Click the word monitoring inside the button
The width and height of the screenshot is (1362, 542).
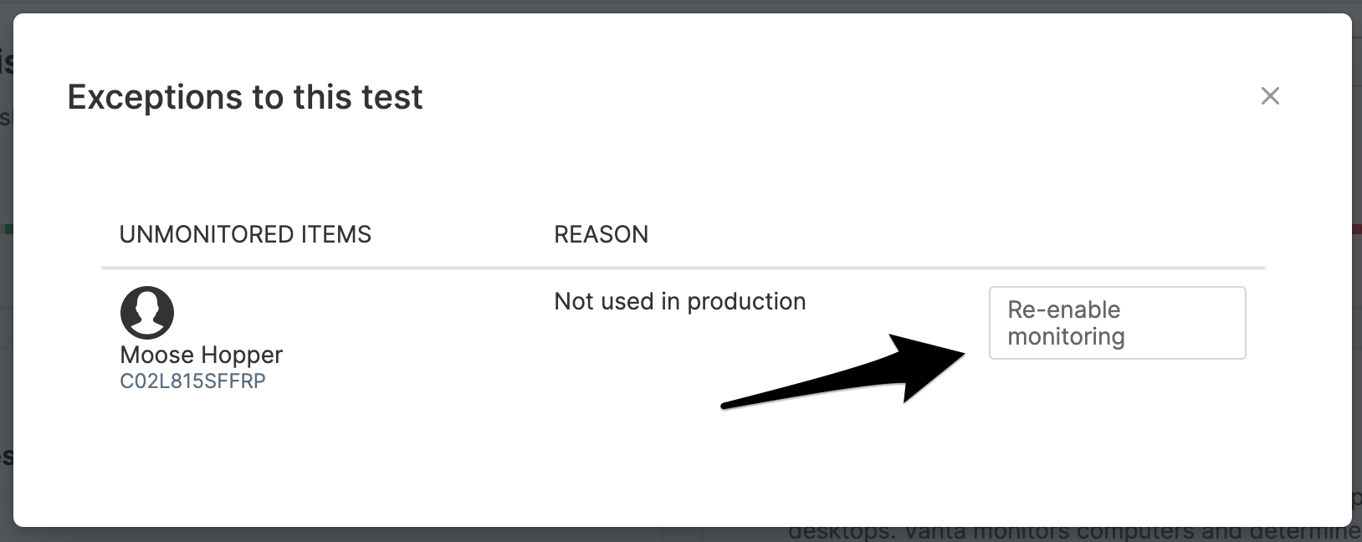(x=1066, y=337)
